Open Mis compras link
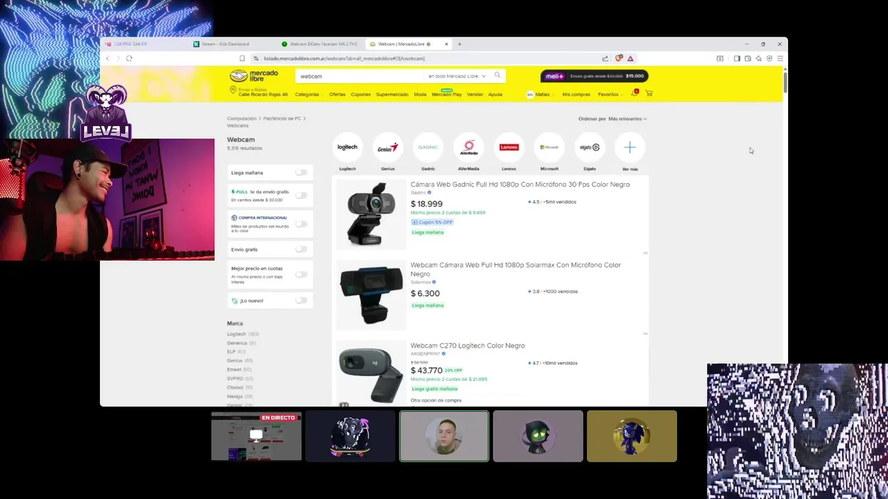This screenshot has height=499, width=888. [576, 94]
